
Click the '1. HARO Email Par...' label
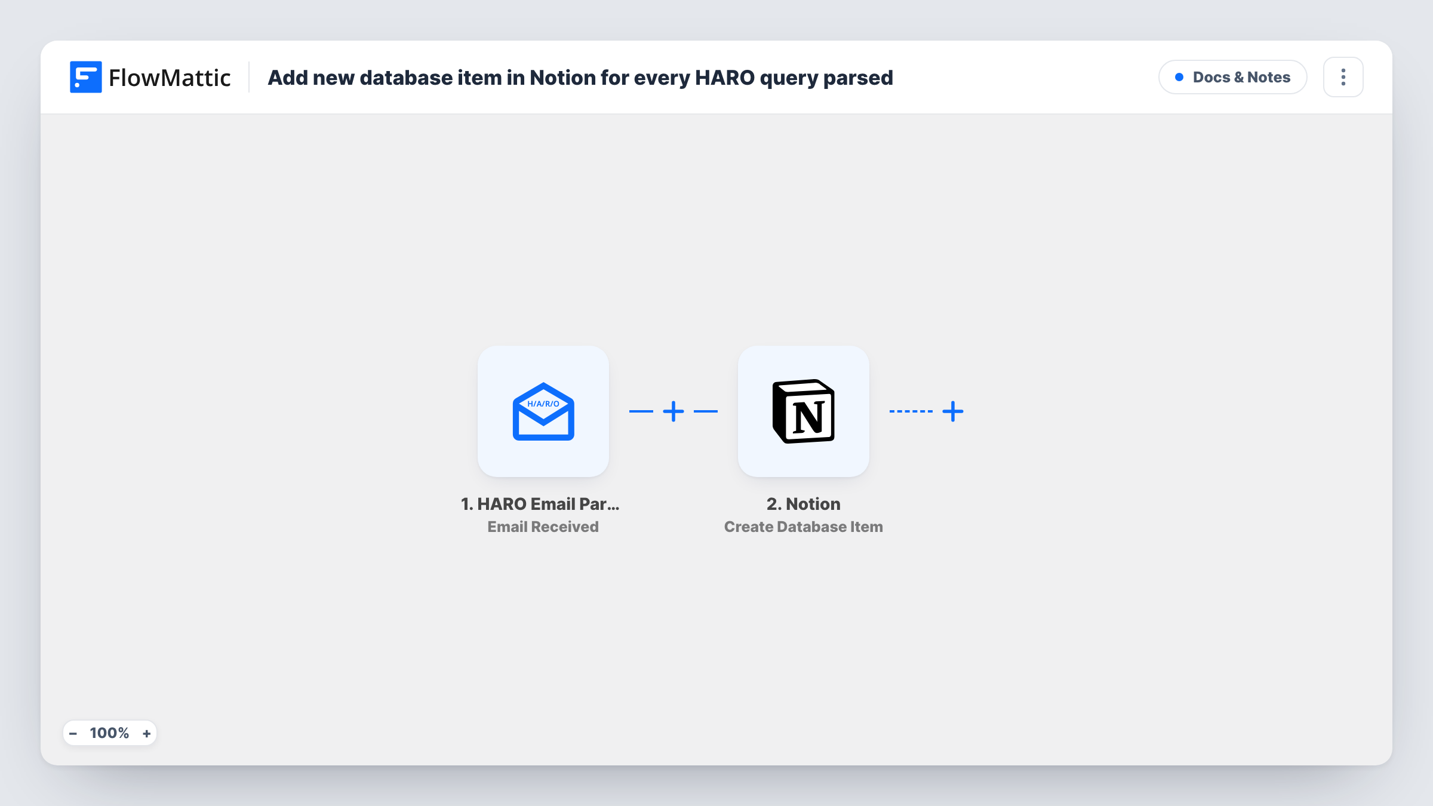[x=540, y=504]
